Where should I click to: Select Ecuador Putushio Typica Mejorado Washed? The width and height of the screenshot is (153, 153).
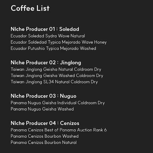coord(53,48)
